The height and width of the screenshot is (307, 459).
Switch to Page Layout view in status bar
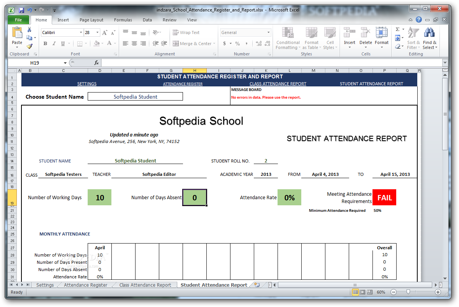point(363,292)
